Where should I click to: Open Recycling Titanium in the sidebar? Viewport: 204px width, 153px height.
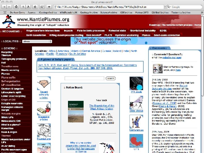click(7, 54)
